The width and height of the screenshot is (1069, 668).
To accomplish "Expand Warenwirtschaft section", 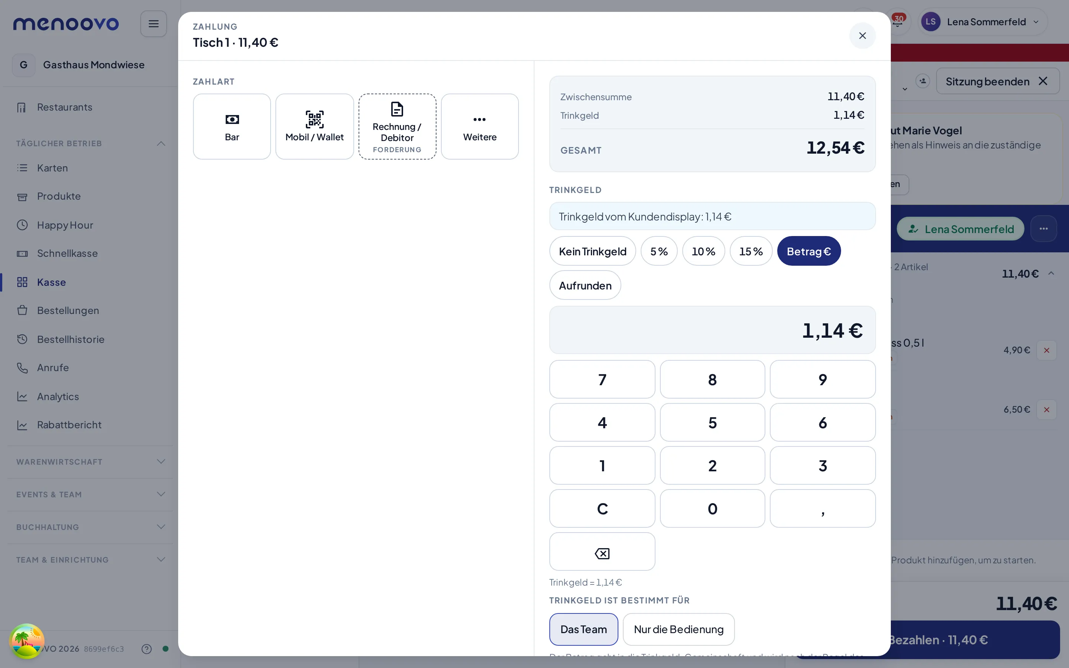I will click(x=91, y=462).
